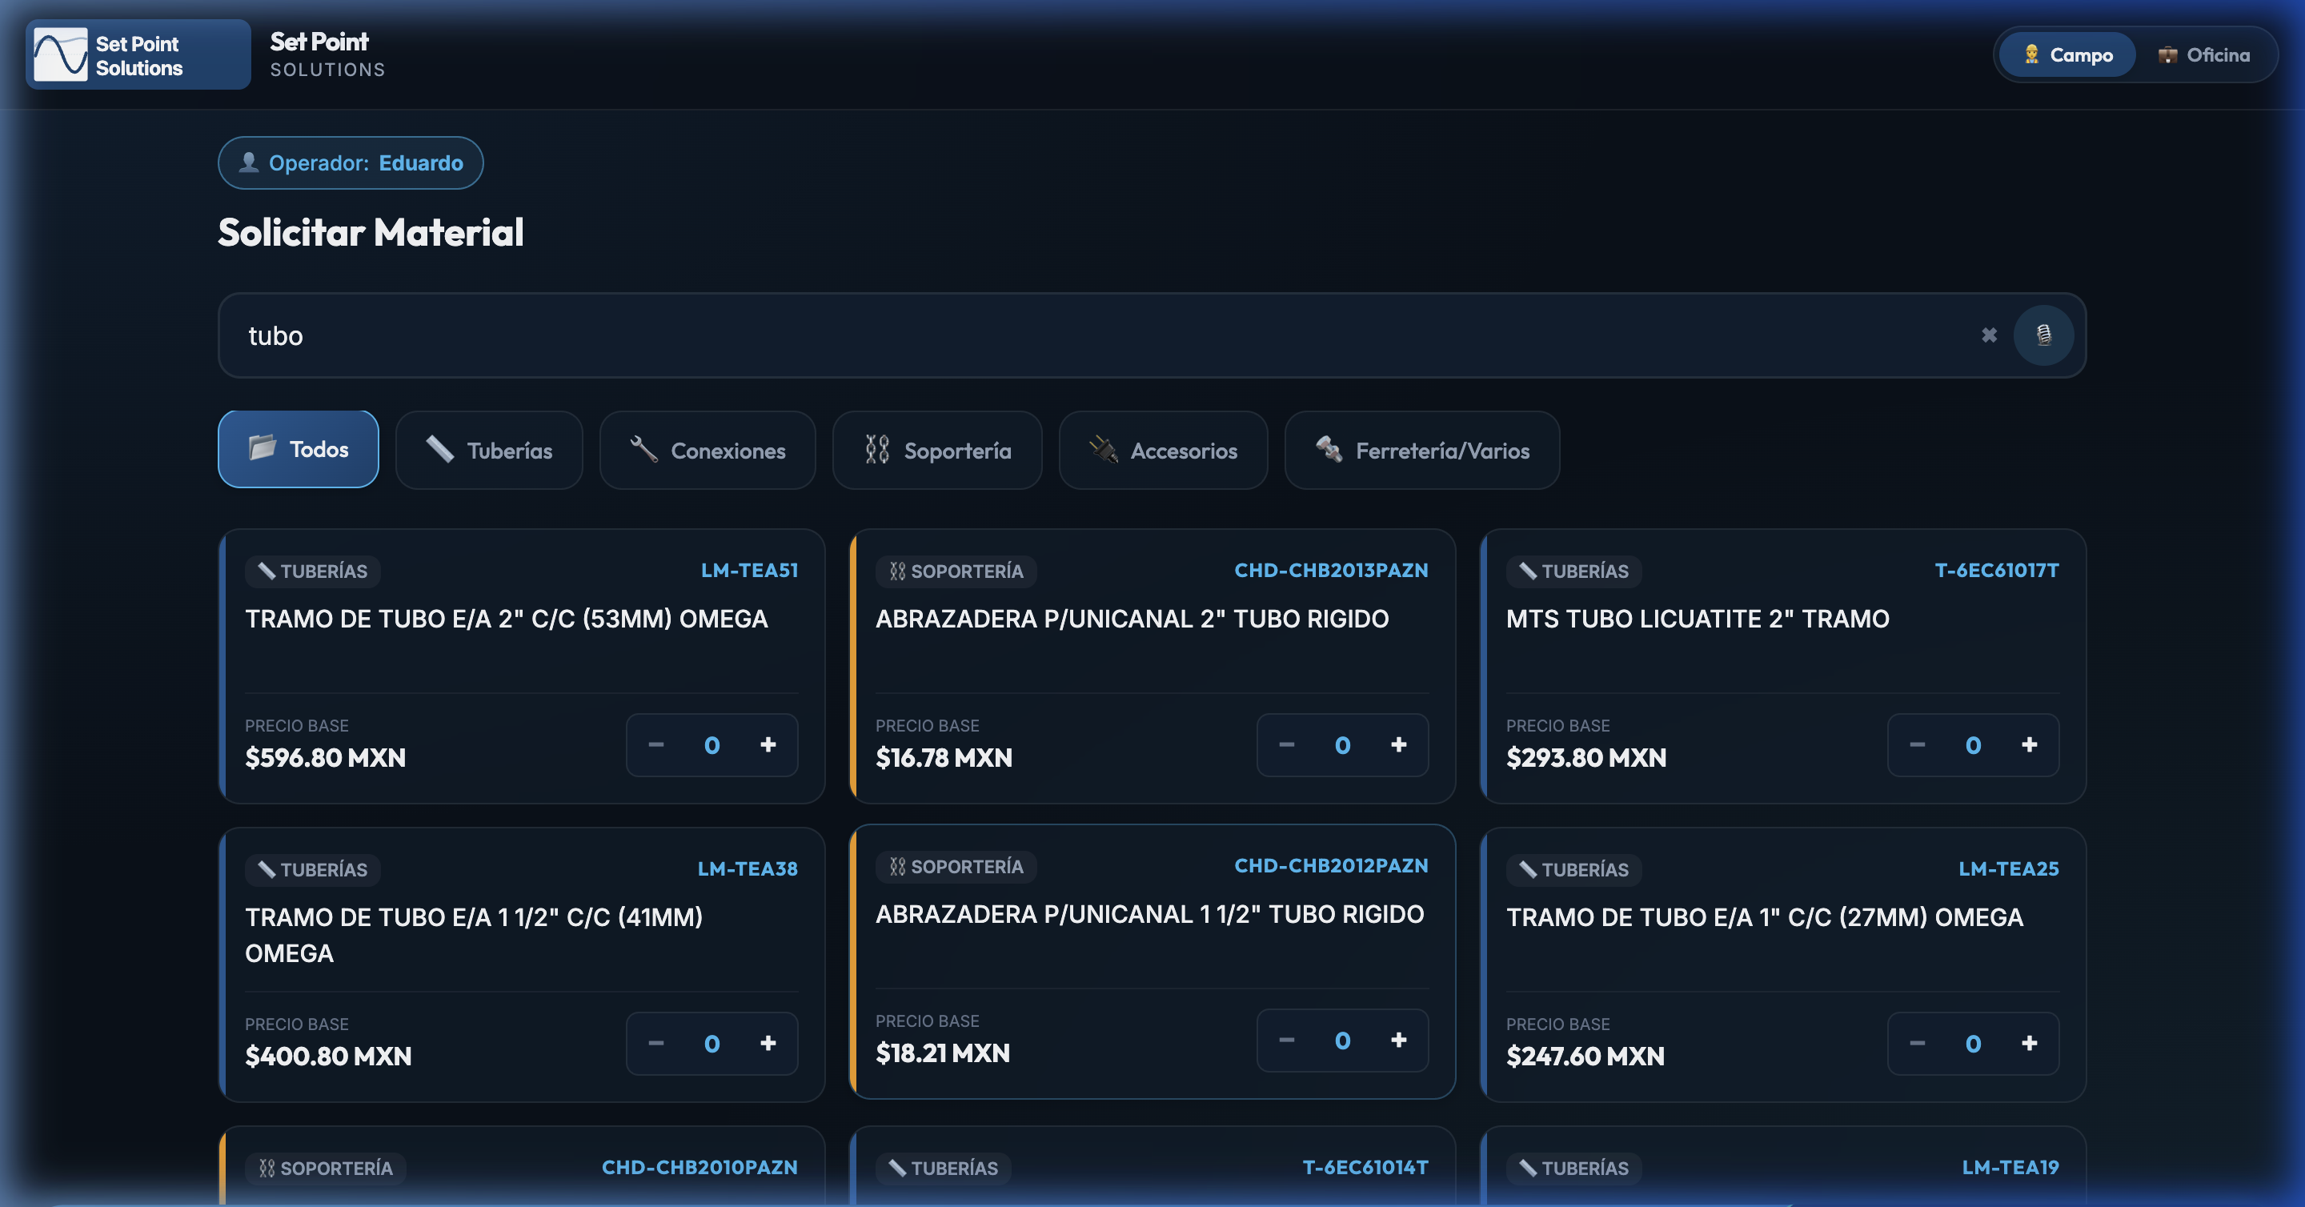
Task: Increase quantity for LM-TEA38 tubo 1 1/2"
Action: point(768,1043)
